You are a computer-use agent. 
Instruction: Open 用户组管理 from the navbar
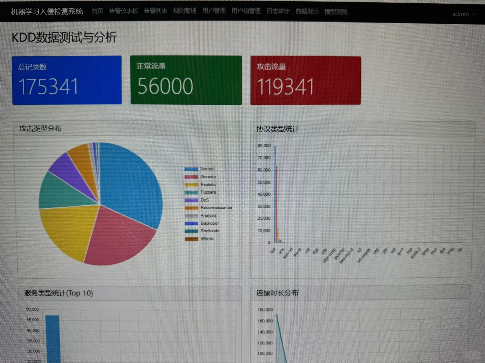click(x=246, y=11)
